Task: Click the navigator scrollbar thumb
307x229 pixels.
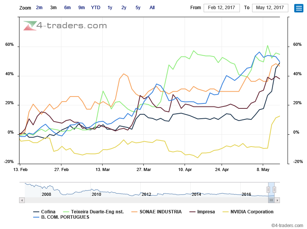Action: pyautogui.click(x=271, y=200)
